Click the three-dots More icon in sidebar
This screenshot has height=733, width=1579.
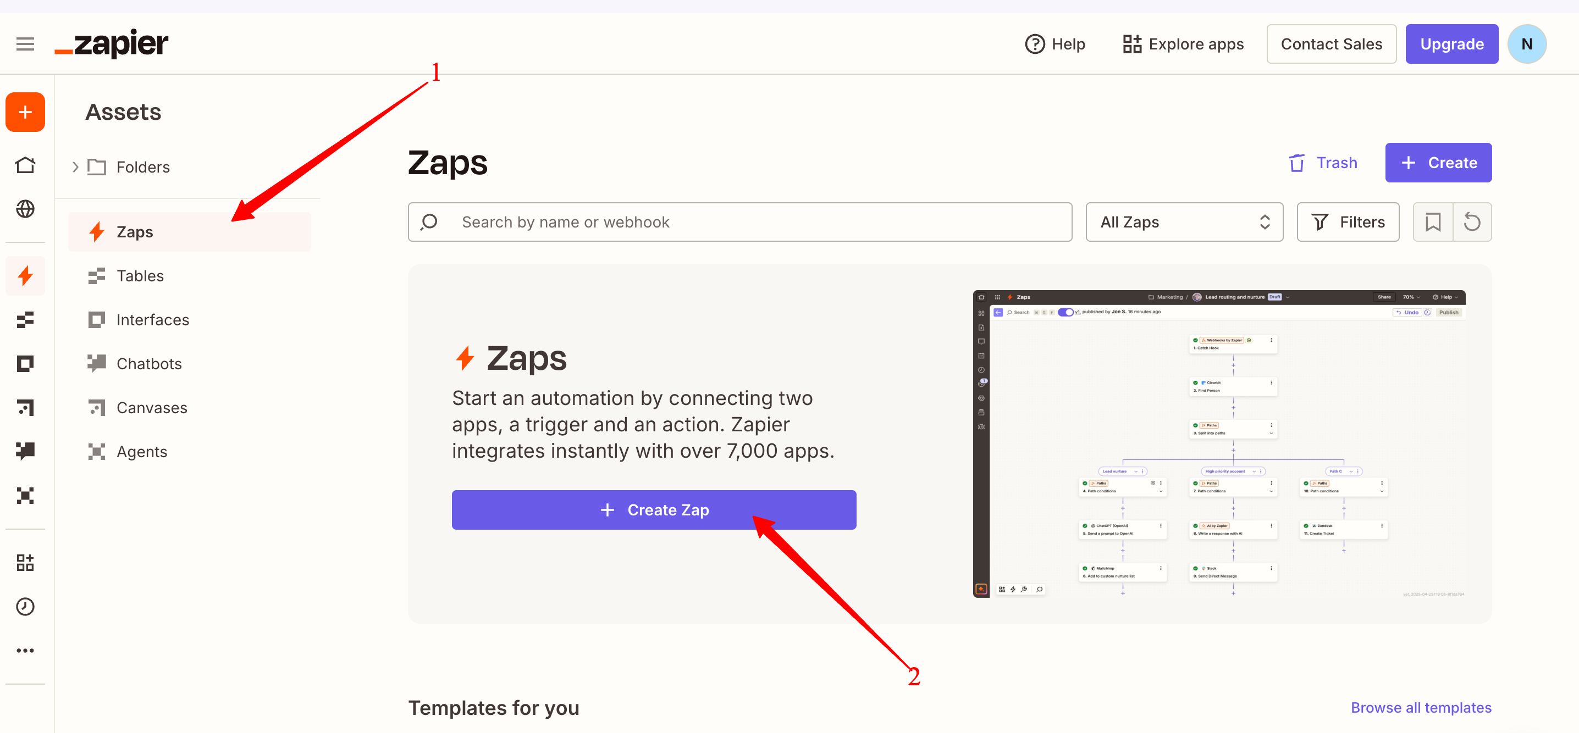pos(25,651)
